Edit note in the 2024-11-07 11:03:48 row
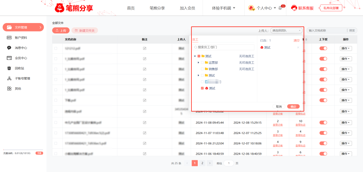Image resolution: width=363 pixels, height=172 pixels. [145, 133]
